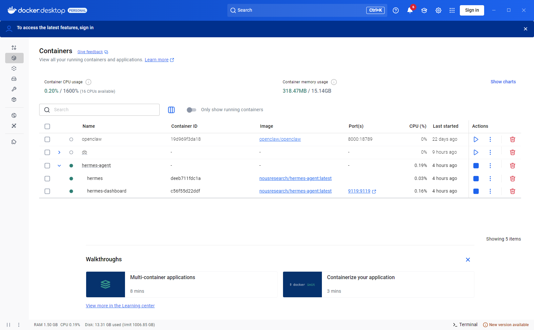The height and width of the screenshot is (330, 534).
Task: Stop the hermes-dashboard container
Action: coord(476,191)
